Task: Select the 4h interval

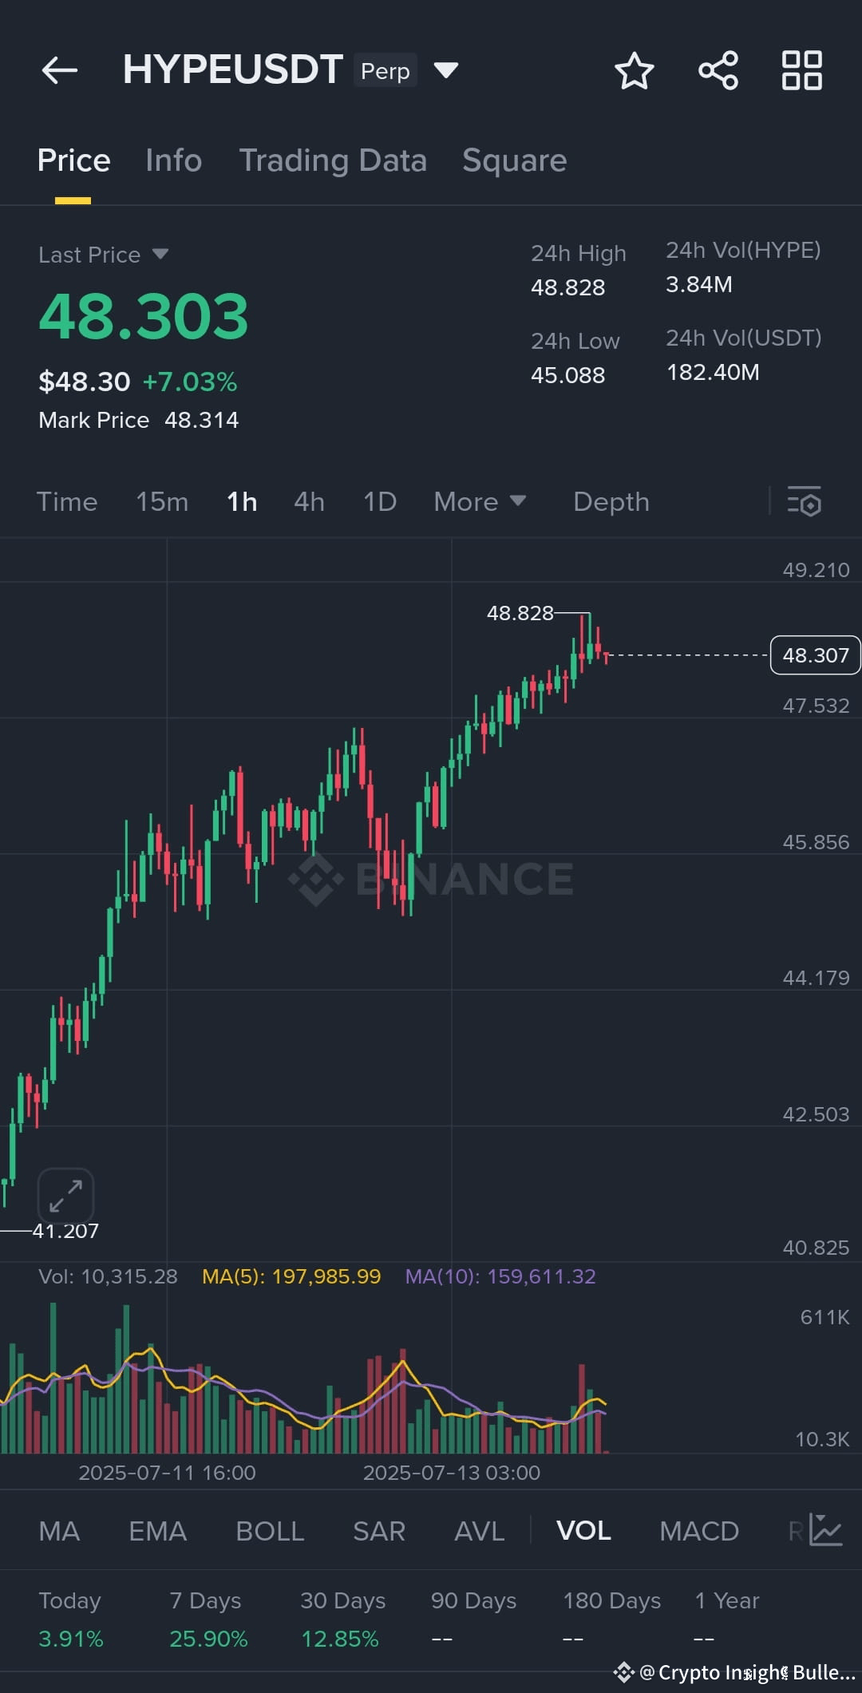Action: [309, 501]
